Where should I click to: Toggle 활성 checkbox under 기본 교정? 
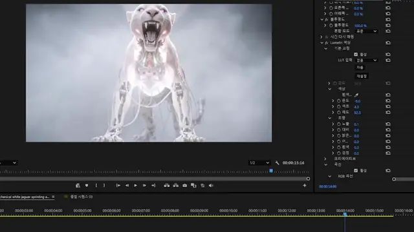click(x=356, y=54)
